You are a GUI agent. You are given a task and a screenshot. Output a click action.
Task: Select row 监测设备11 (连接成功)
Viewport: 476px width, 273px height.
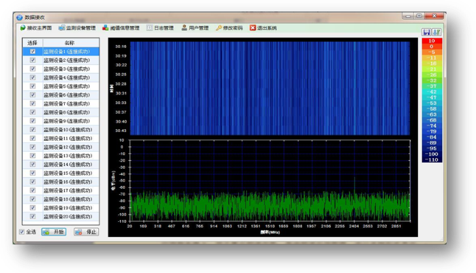61,138
